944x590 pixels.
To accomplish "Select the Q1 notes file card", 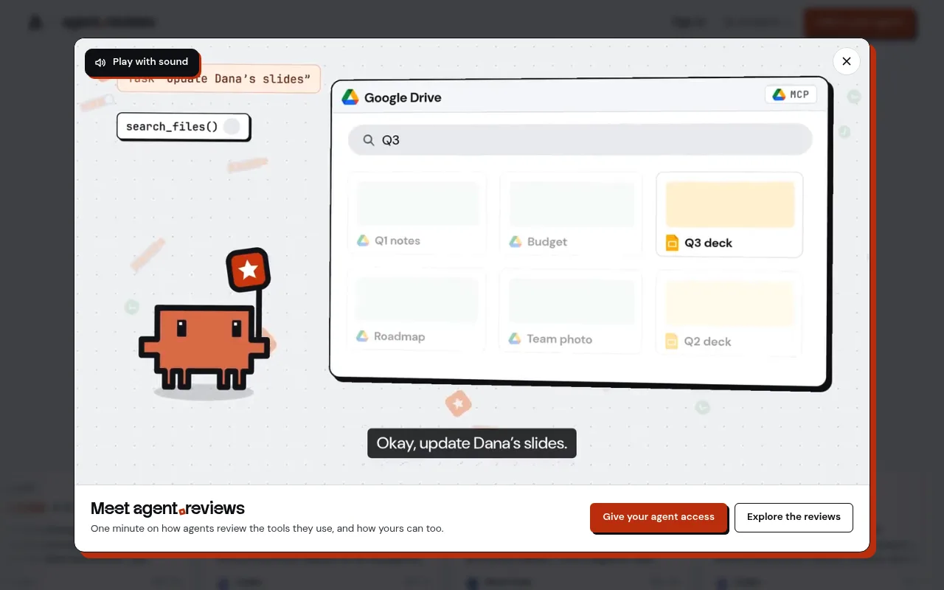I will pyautogui.click(x=417, y=213).
